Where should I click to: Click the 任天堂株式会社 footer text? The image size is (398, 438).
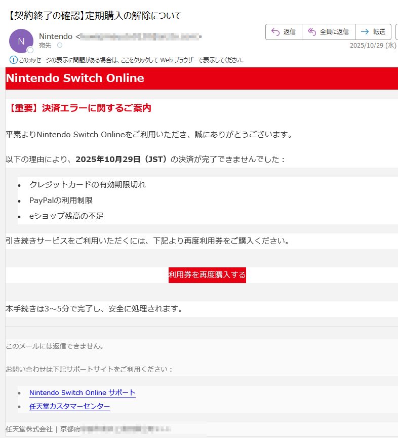pos(29,429)
